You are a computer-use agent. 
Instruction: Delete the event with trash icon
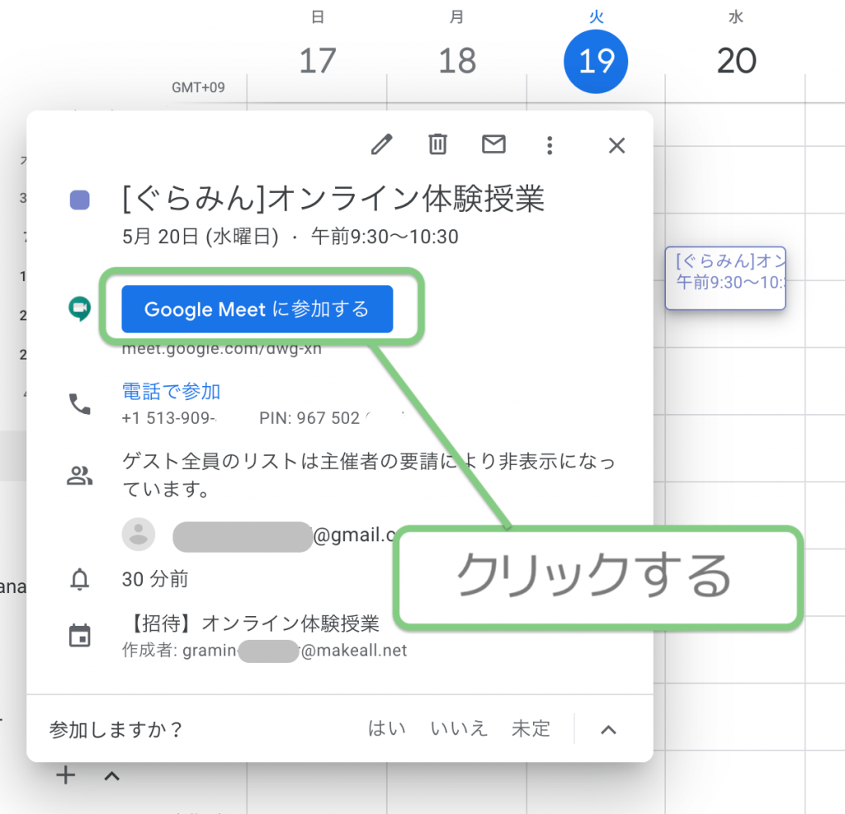pos(437,144)
